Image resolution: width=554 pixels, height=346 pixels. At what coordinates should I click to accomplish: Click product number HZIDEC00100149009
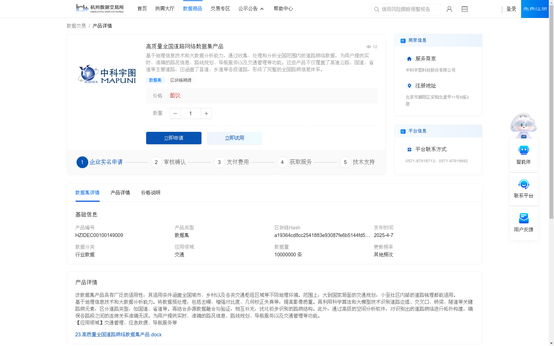pos(99,235)
